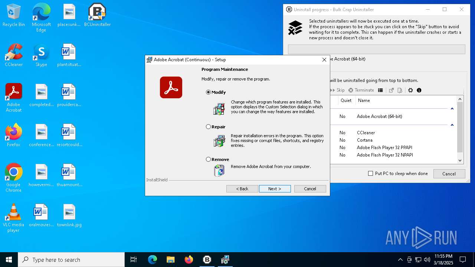Click Terminate in Uninstall progress toolbar
The width and height of the screenshot is (475, 267).
click(x=361, y=90)
